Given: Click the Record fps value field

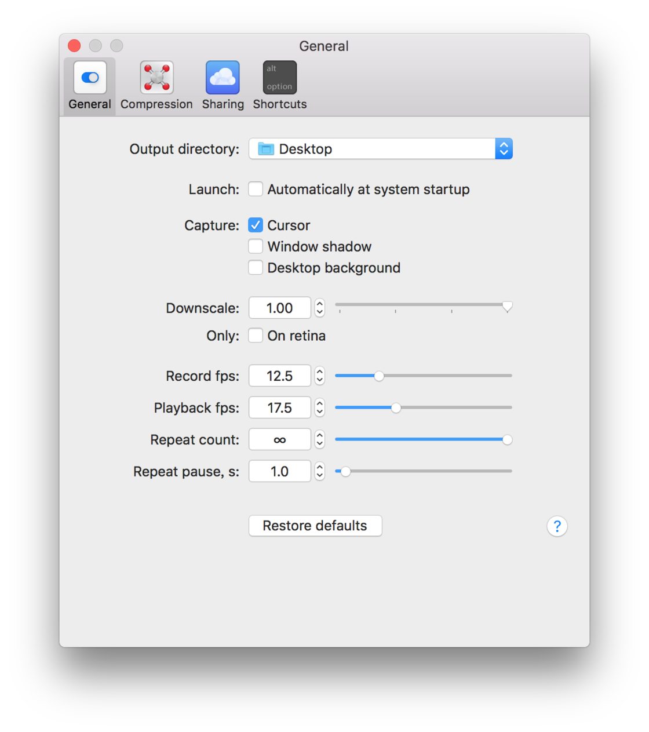Looking at the screenshot, I should pyautogui.click(x=280, y=376).
